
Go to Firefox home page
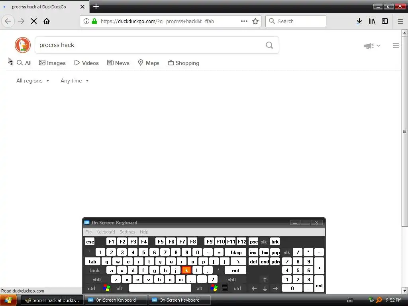pyautogui.click(x=47, y=21)
